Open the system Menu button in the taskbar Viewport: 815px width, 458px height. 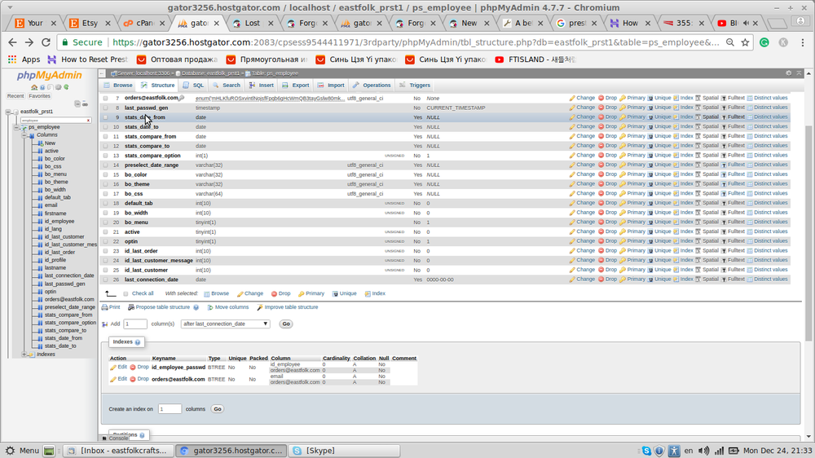pyautogui.click(x=22, y=451)
